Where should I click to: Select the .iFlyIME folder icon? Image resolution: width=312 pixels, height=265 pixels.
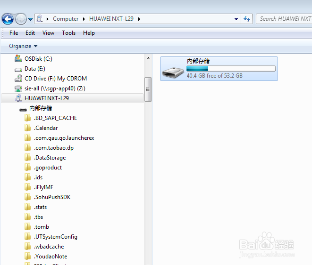(x=28, y=187)
